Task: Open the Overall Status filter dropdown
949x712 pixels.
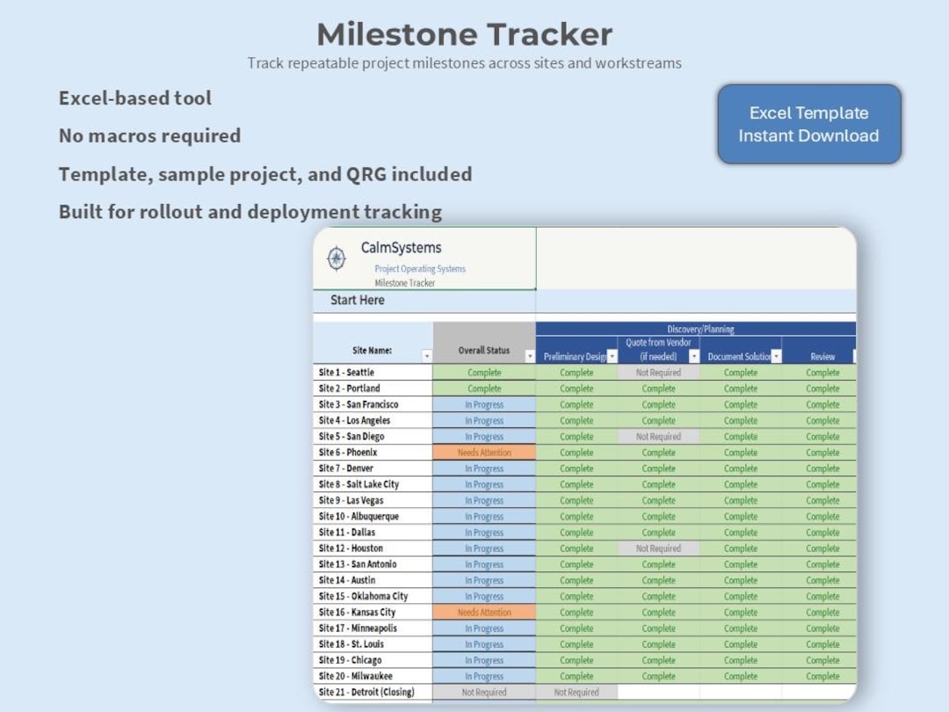Action: point(530,357)
